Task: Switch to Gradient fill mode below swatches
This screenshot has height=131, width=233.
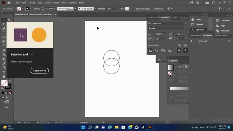Action: click(7, 93)
